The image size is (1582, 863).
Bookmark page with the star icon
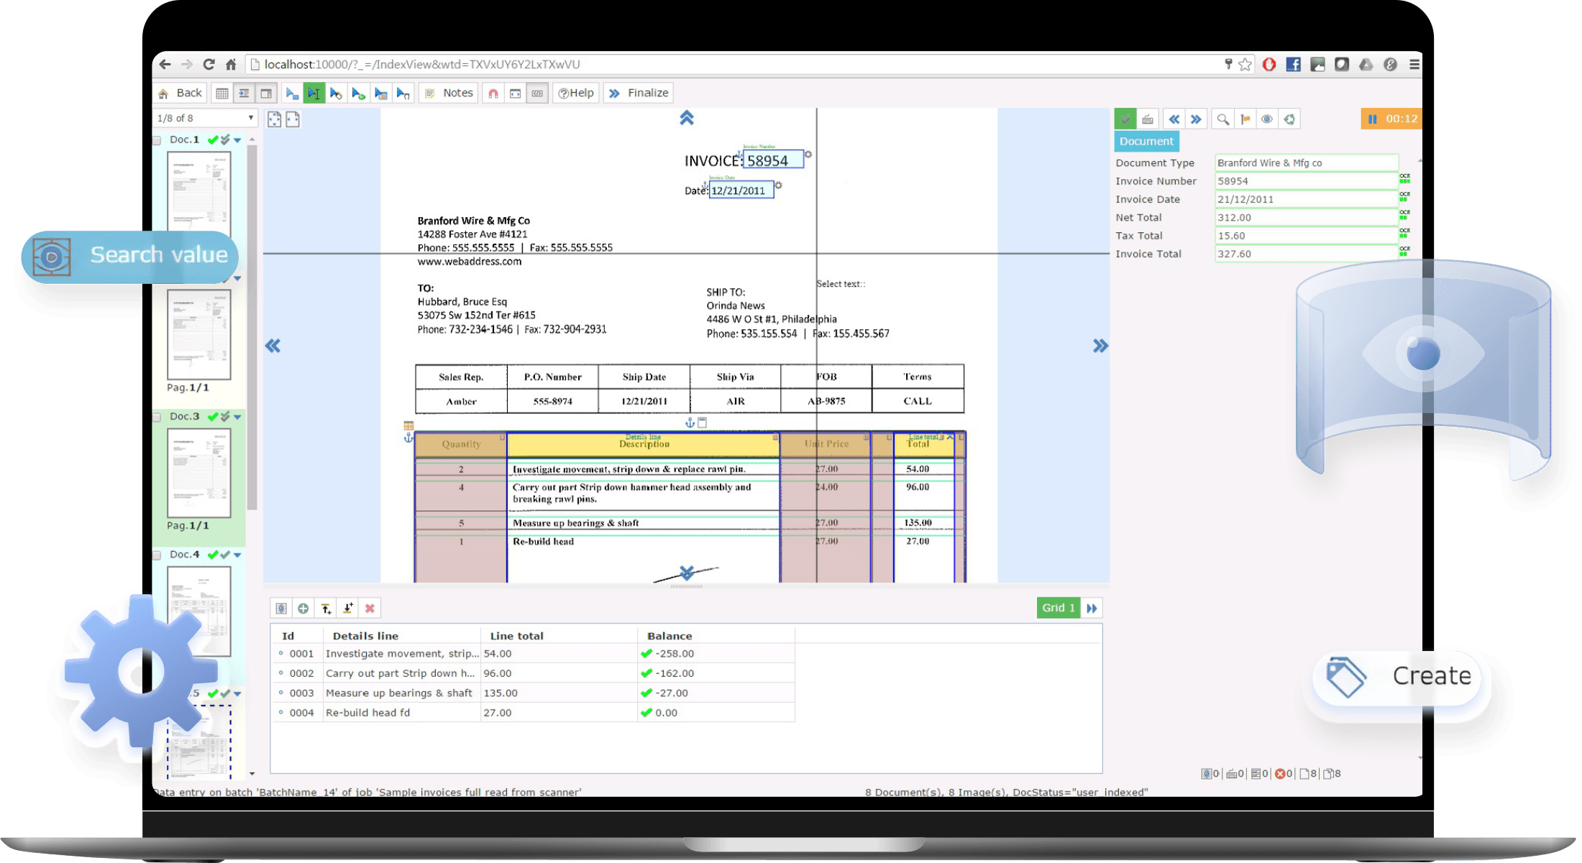pyautogui.click(x=1245, y=65)
